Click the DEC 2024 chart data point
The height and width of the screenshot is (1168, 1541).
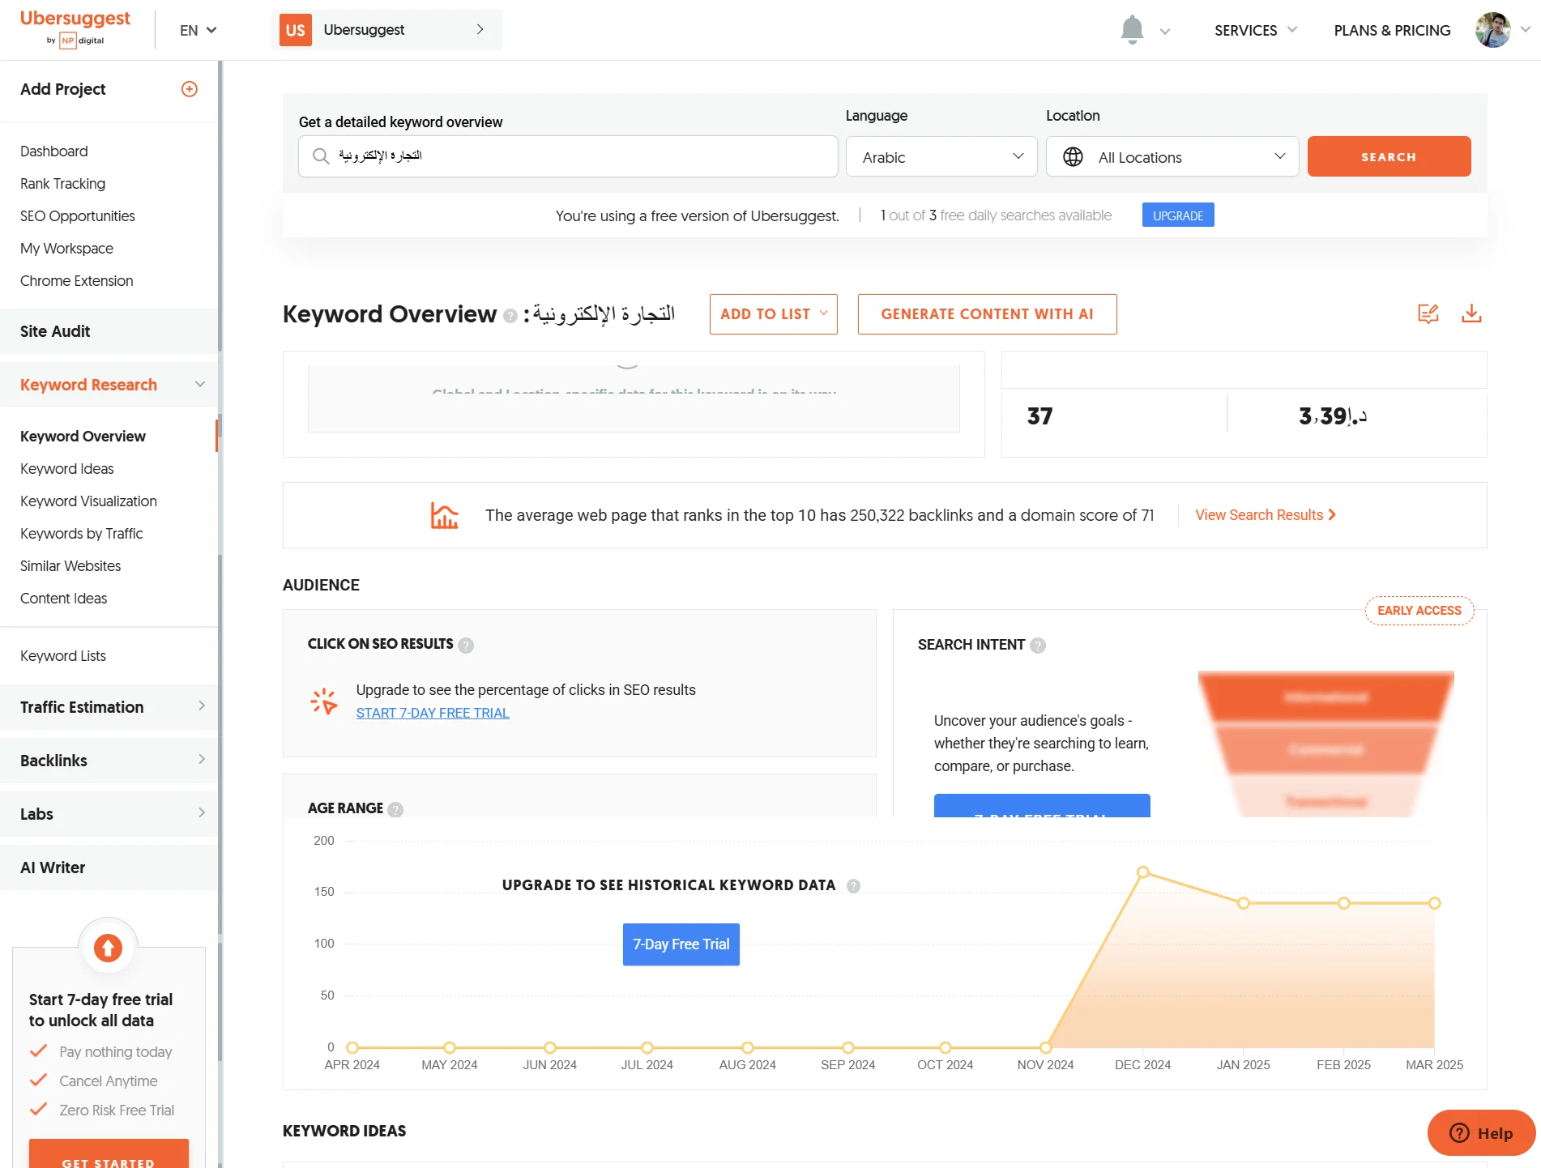[1142, 872]
